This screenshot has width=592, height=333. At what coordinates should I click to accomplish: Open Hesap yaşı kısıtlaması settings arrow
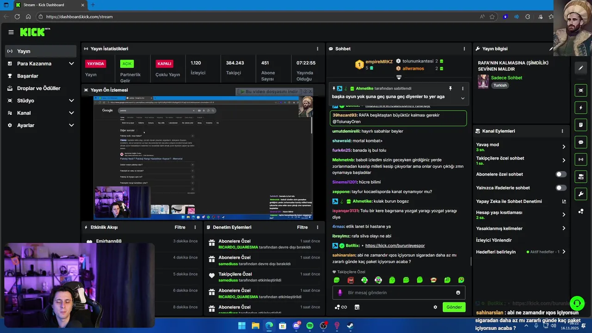[x=564, y=215]
